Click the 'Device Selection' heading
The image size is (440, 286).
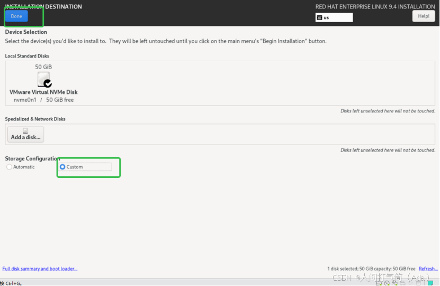click(x=26, y=32)
